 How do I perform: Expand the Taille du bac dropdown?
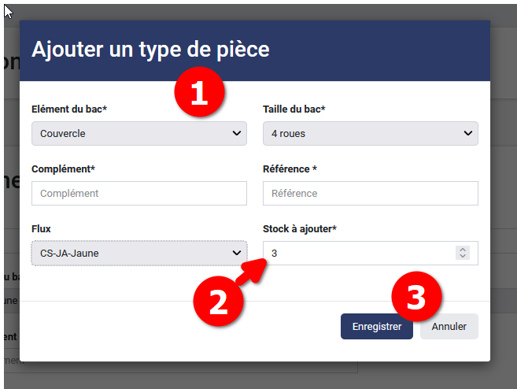(x=370, y=134)
